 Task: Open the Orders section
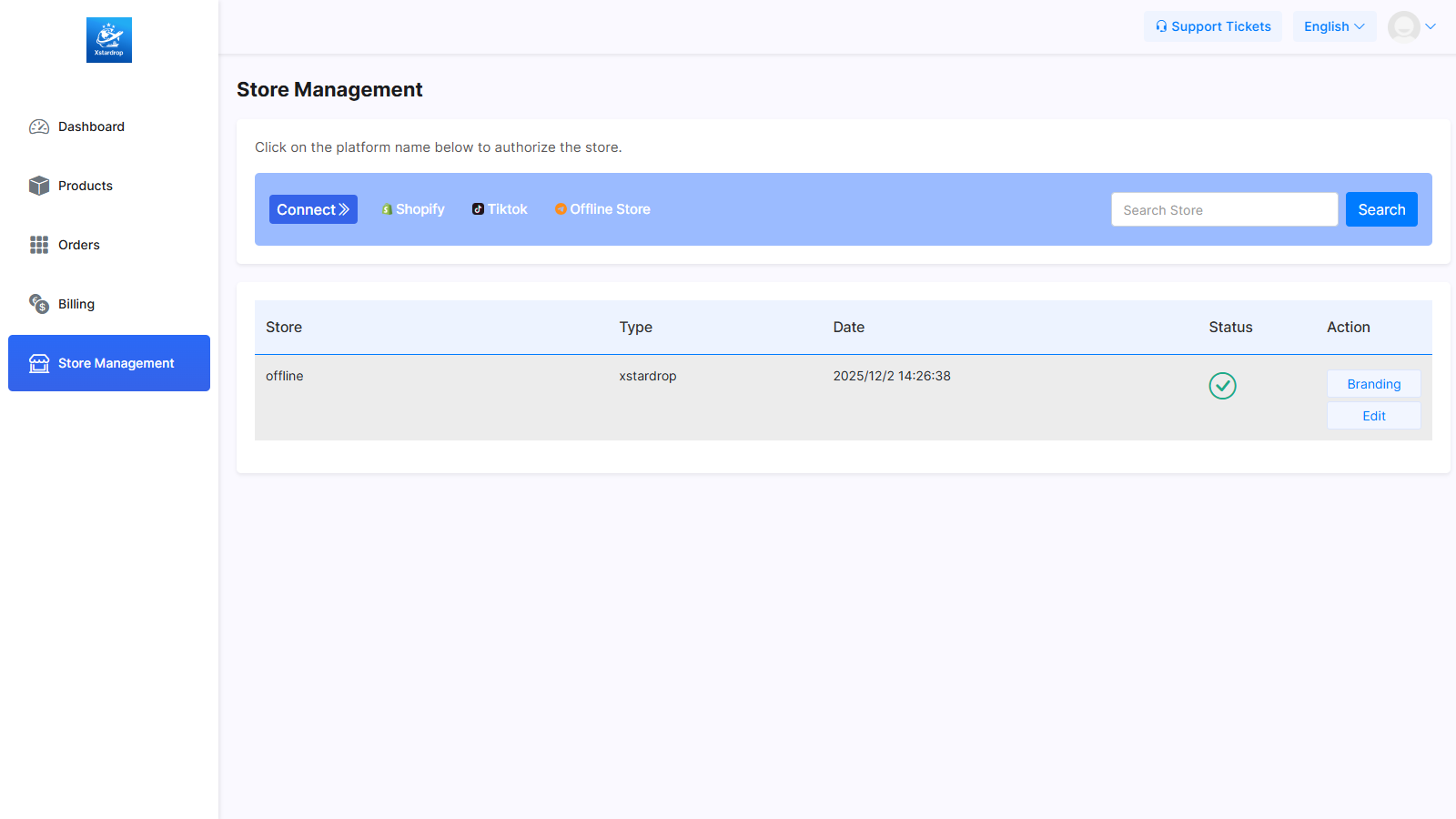click(x=109, y=245)
